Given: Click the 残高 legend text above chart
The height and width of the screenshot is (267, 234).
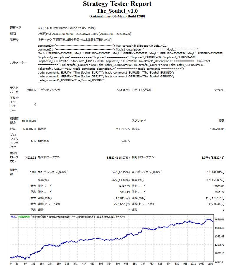Looking at the screenshot, I should [x=13, y=216].
